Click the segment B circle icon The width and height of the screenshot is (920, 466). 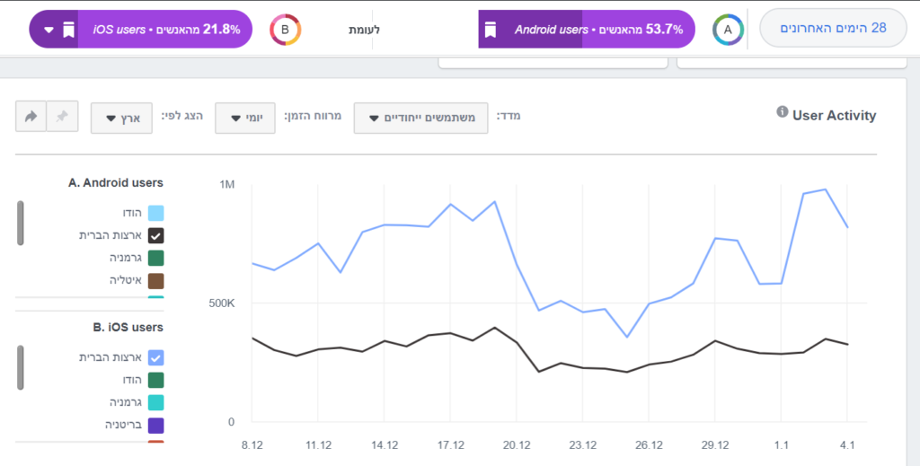(285, 30)
